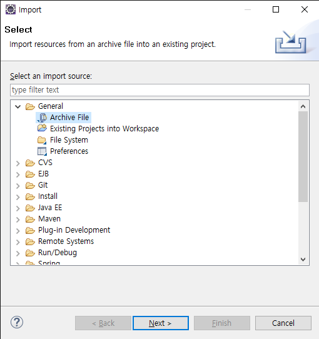Image resolution: width=319 pixels, height=339 pixels.
Task: Expand the Run/Debug category
Action: tap(18, 253)
